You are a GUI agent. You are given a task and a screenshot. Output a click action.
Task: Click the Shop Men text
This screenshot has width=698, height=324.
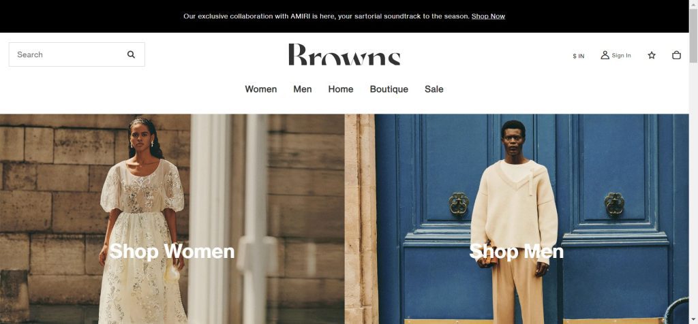[517, 252]
